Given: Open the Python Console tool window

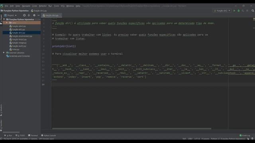Looking at the screenshot, I should (49, 135).
